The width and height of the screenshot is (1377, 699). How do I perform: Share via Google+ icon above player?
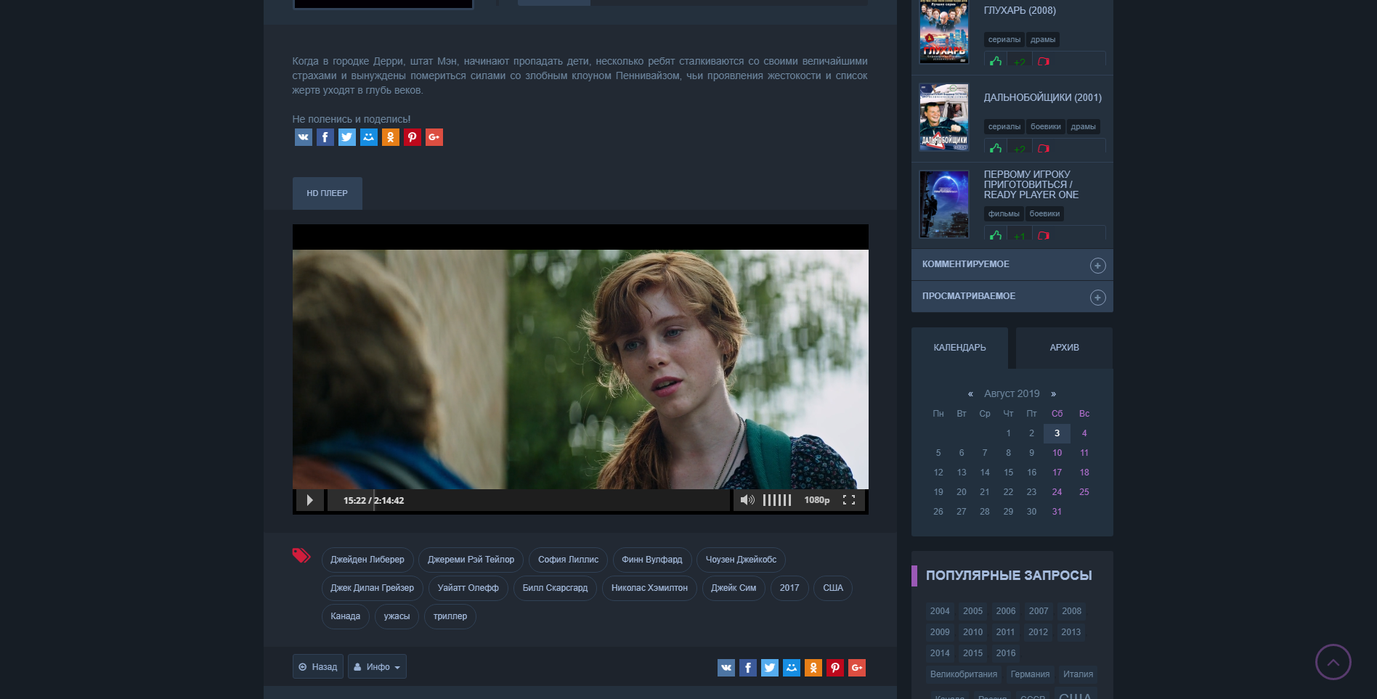434,137
